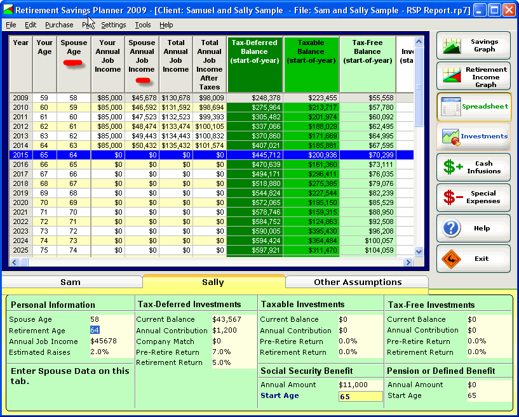The width and height of the screenshot is (519, 417).
Task: Click Pension Start Age value 65
Action: [x=471, y=395]
